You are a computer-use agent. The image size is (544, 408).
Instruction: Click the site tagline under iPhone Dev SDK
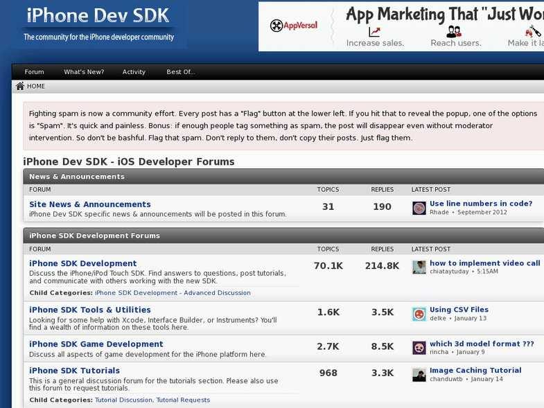click(98, 37)
